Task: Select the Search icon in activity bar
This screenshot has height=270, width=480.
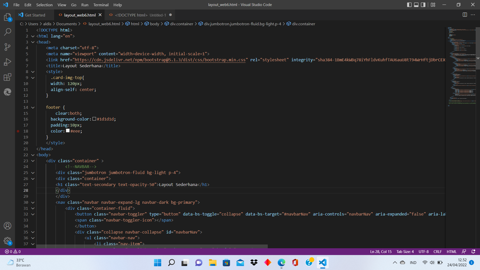Action: pyautogui.click(x=7, y=32)
